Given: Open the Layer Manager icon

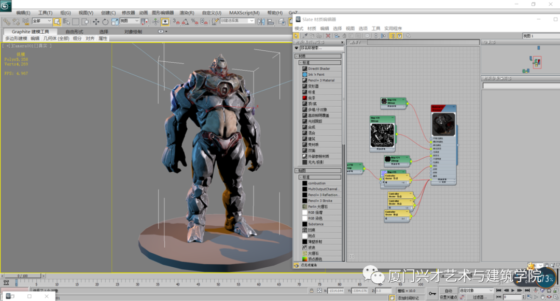Looking at the screenshot, I should (282, 21).
